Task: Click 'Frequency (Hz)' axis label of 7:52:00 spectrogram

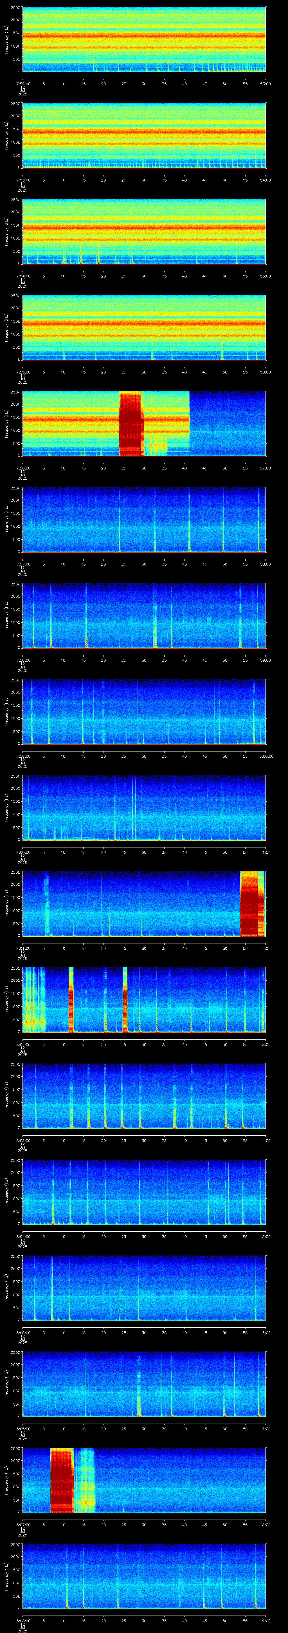Action: tap(6, 39)
